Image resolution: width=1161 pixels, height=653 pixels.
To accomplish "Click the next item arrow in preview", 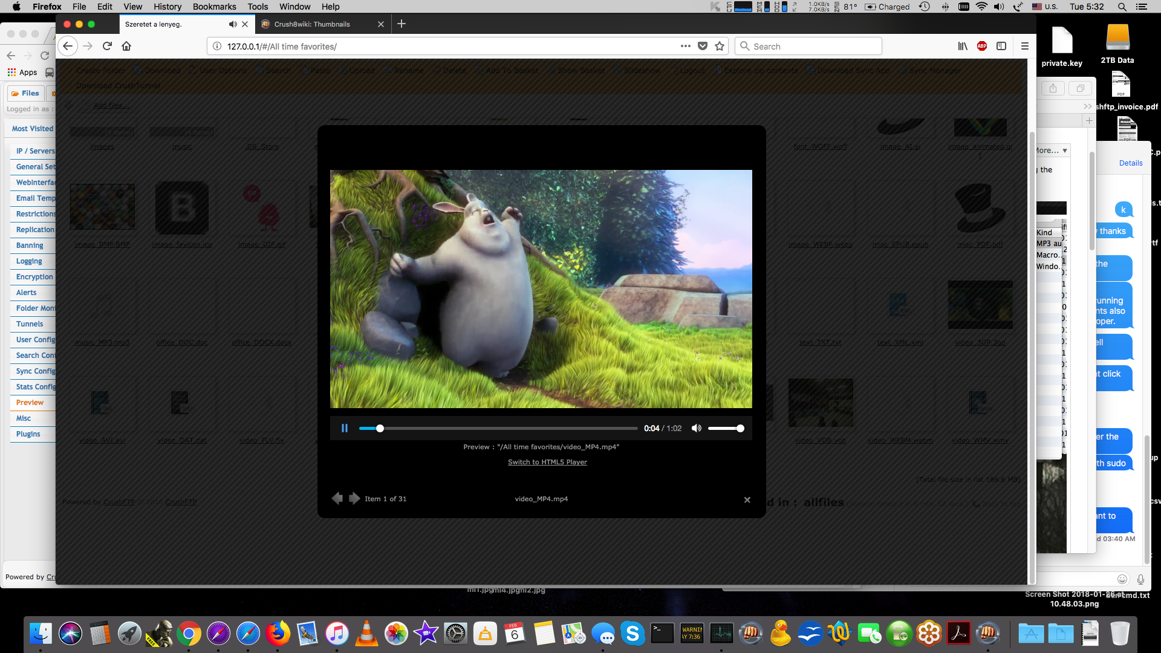I will [x=354, y=498].
